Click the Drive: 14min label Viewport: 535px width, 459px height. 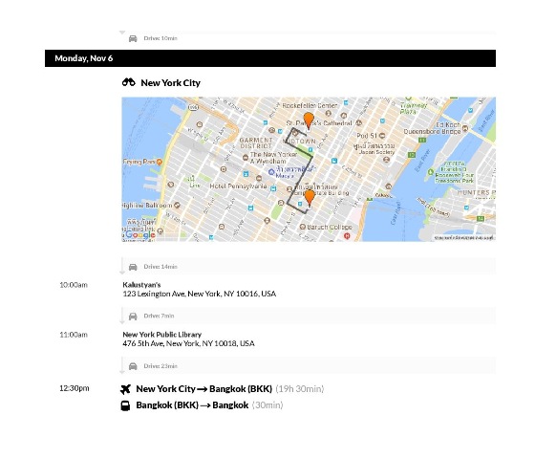(x=160, y=267)
